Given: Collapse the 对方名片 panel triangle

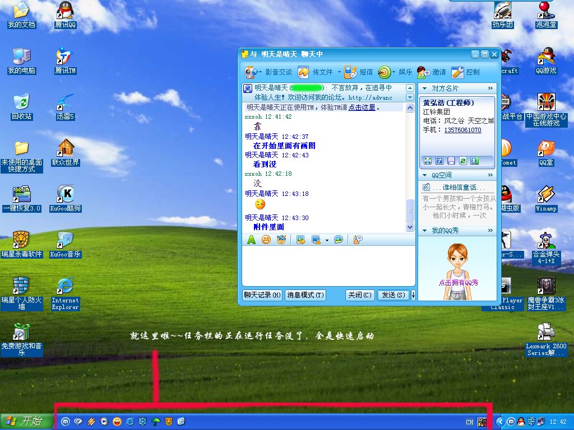Looking at the screenshot, I should click(x=425, y=88).
